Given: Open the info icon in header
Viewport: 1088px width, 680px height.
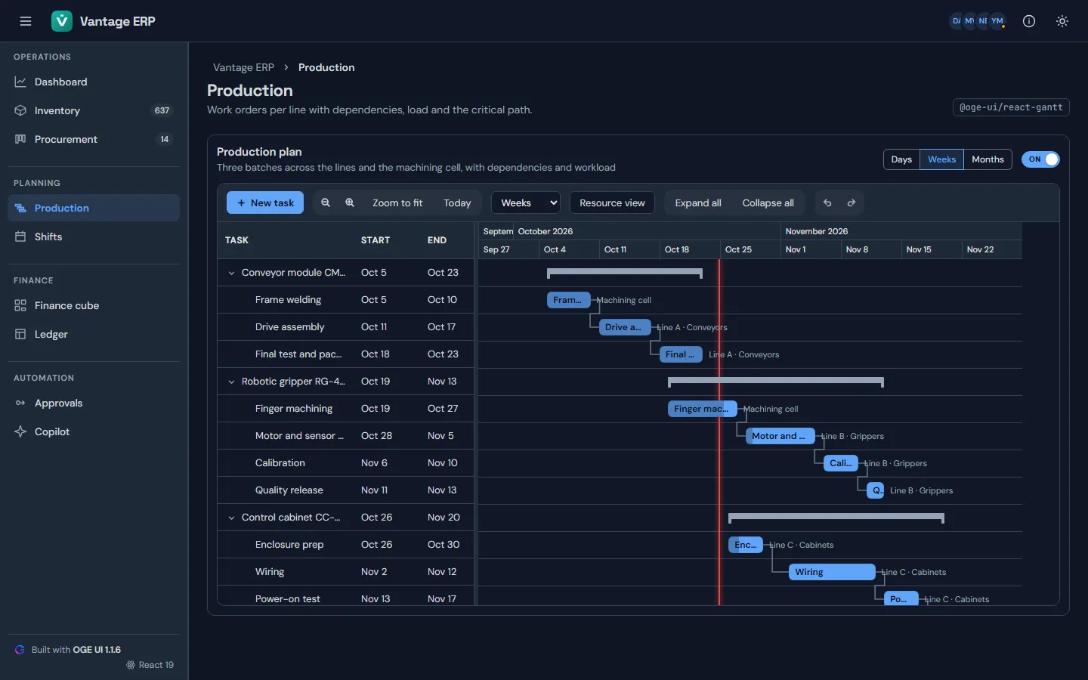Looking at the screenshot, I should click(1029, 21).
